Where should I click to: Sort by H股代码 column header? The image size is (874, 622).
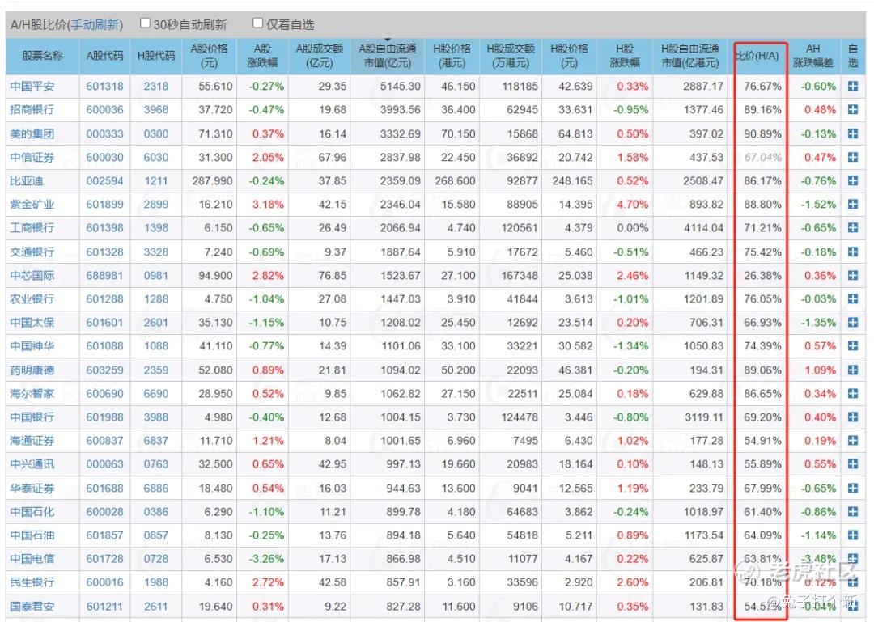click(155, 56)
